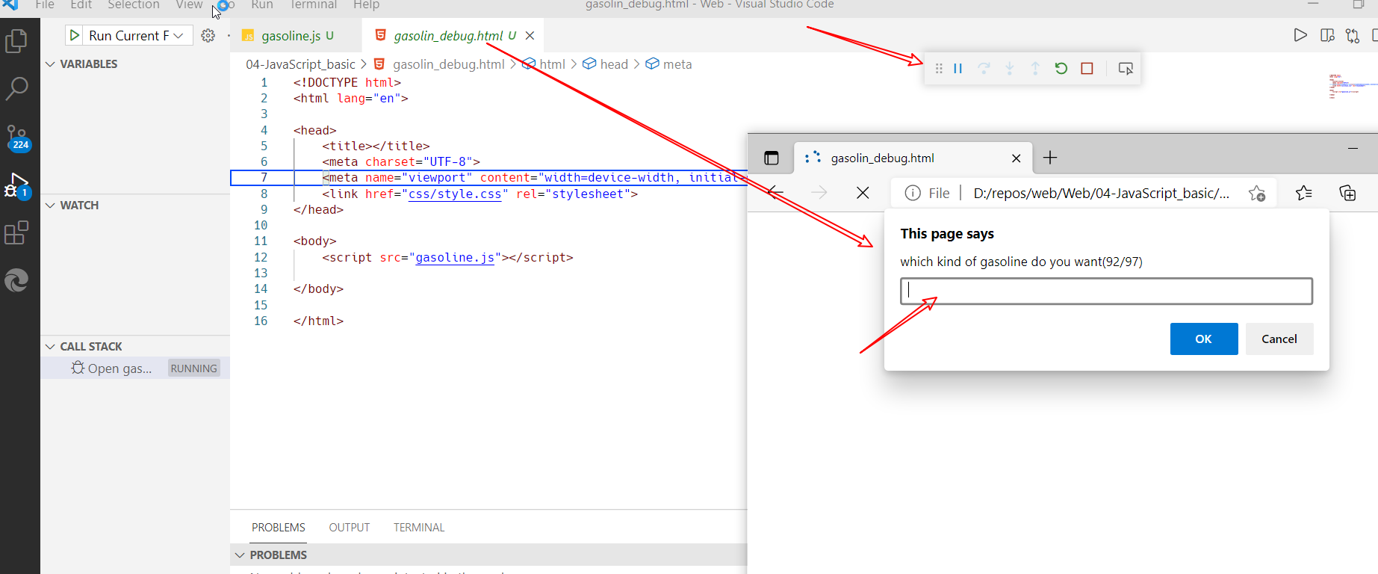The image size is (1378, 574).
Task: Open the Run and Debug view
Action: 18,185
